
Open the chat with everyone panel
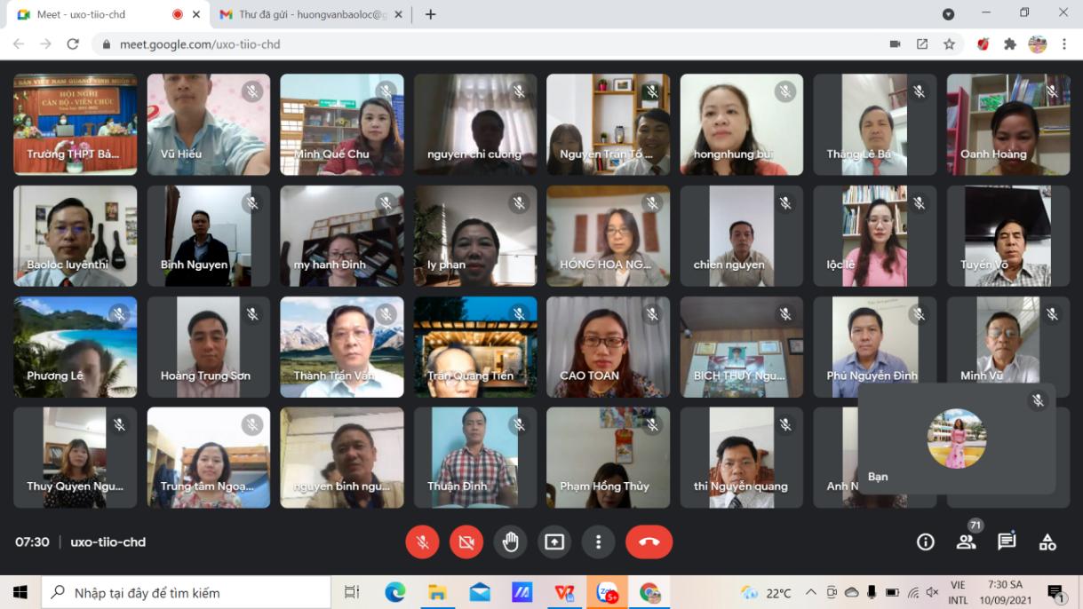click(1007, 542)
